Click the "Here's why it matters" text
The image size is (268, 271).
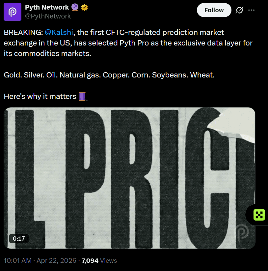(40, 97)
